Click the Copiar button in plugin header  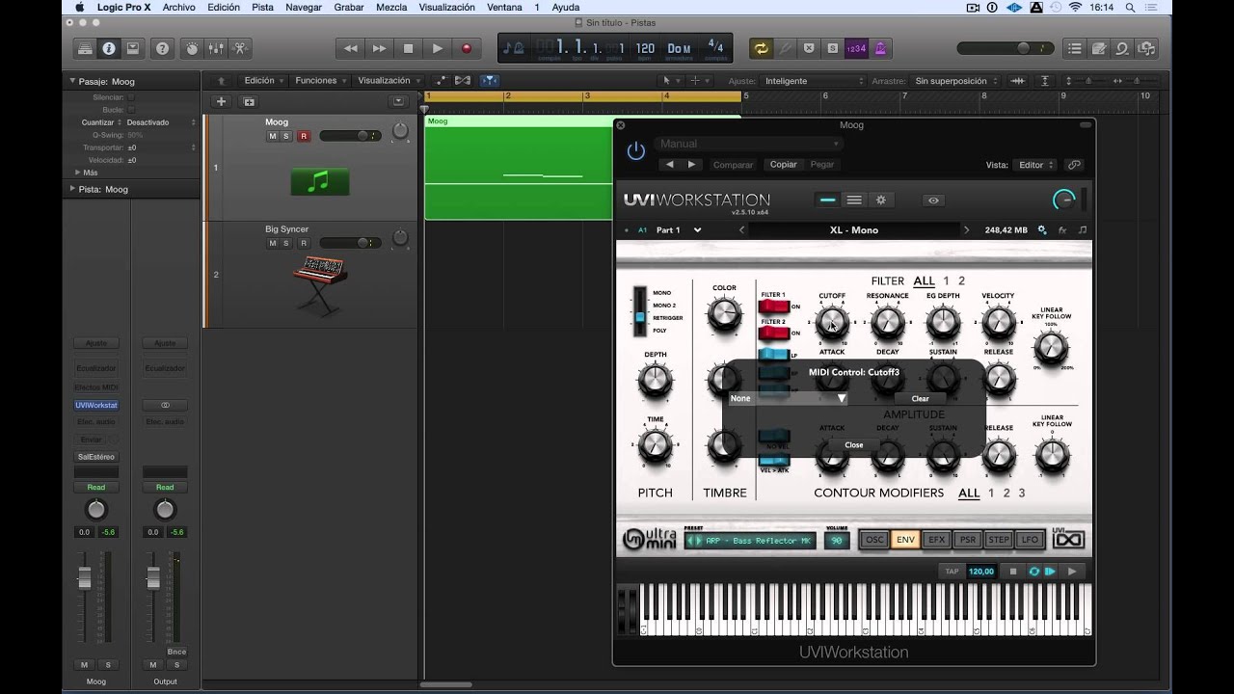pos(784,165)
